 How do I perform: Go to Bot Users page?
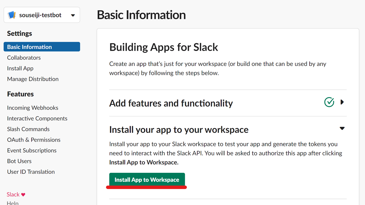[x=19, y=161]
